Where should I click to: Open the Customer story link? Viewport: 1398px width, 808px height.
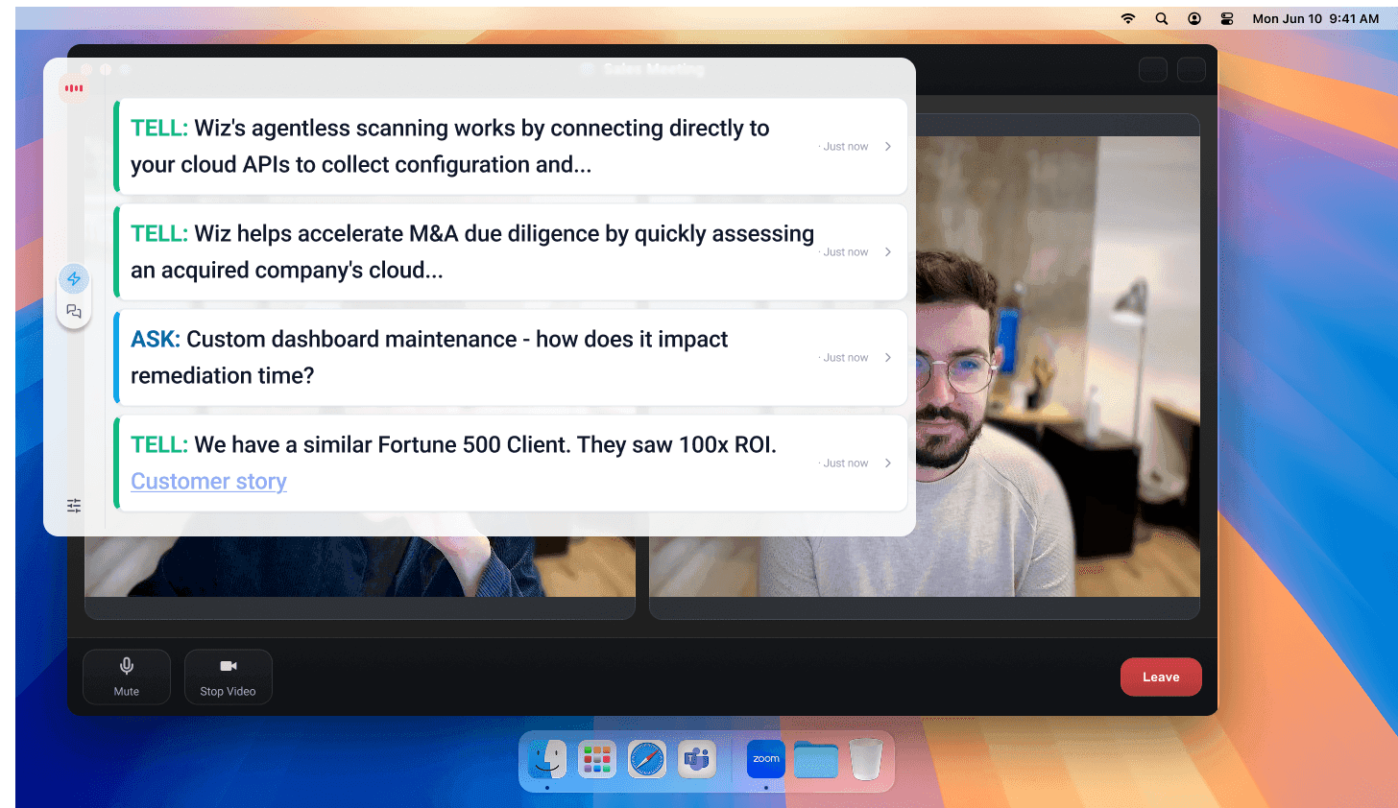(208, 481)
